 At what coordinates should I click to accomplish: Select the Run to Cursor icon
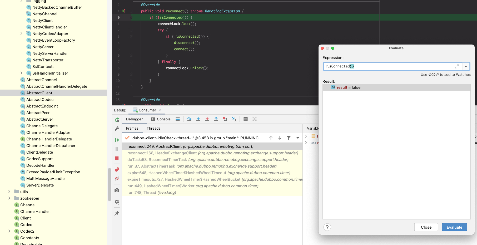point(234,119)
